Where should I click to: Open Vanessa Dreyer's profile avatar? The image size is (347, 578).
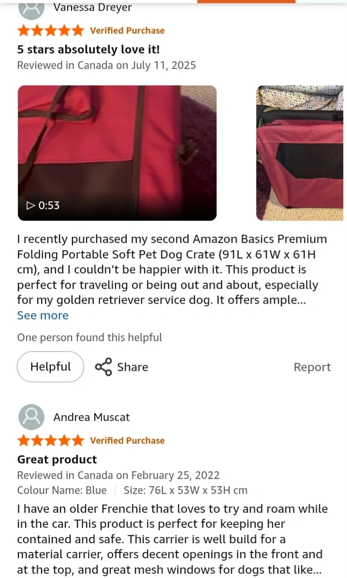click(x=31, y=9)
